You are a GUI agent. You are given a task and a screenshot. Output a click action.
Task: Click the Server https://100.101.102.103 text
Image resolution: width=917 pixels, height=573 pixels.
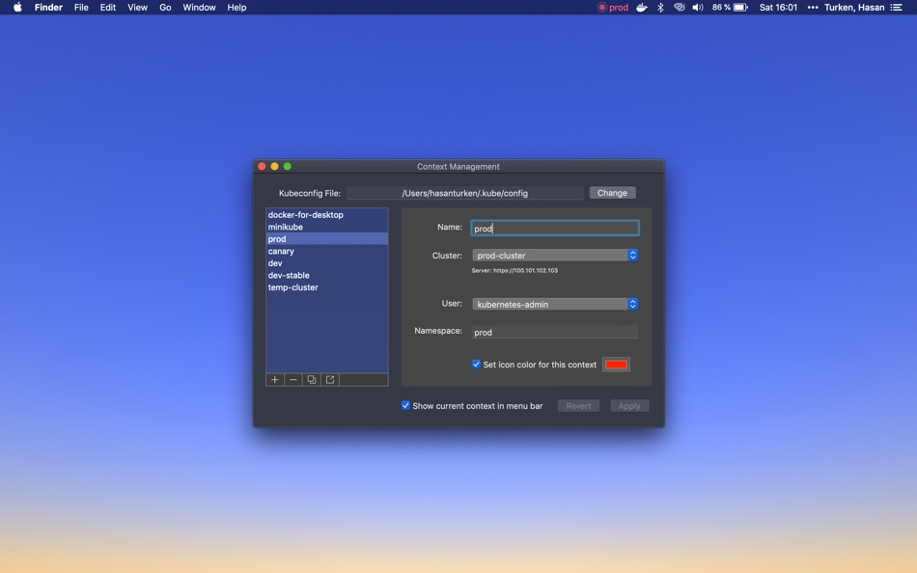click(x=514, y=271)
